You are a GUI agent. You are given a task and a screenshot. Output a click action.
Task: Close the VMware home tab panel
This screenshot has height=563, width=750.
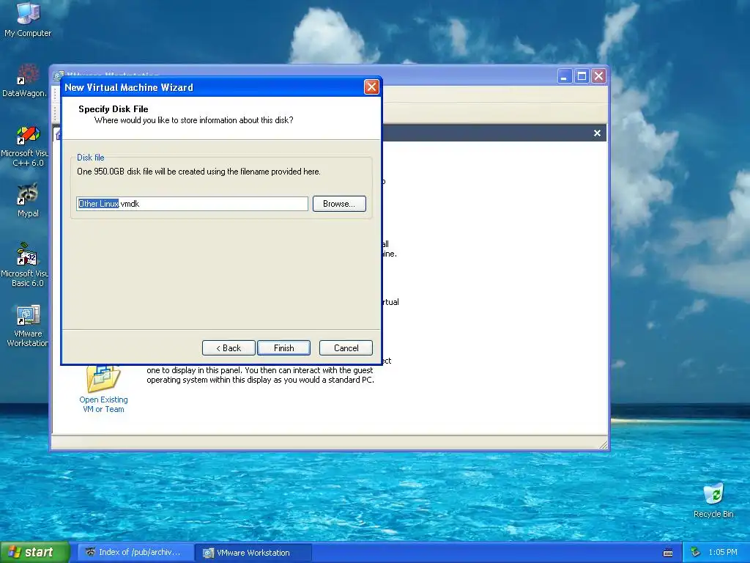pyautogui.click(x=597, y=133)
